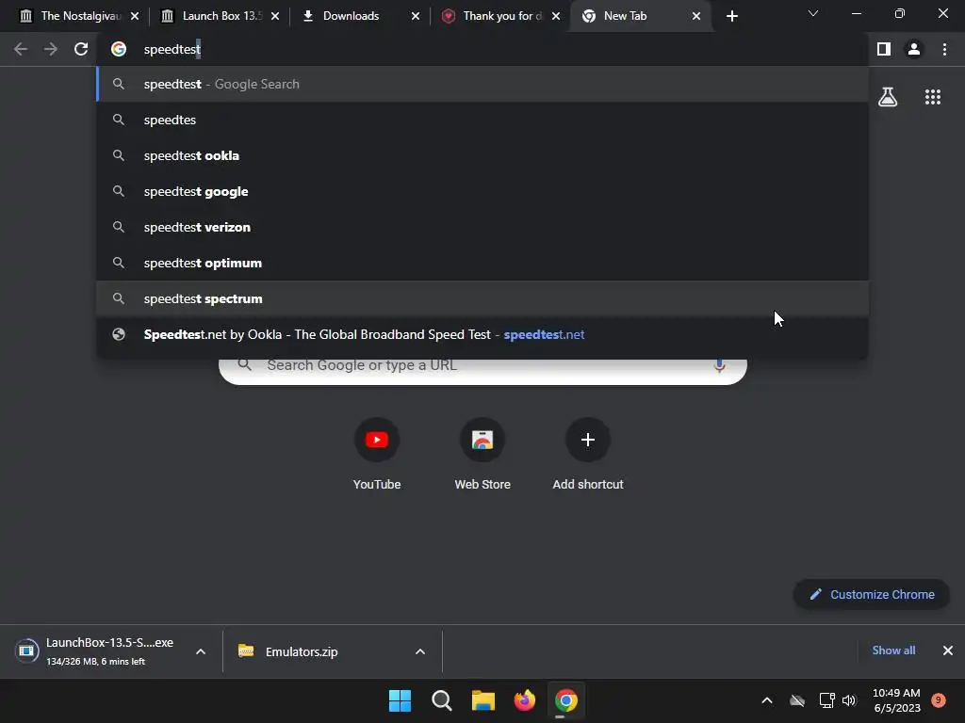This screenshot has width=965, height=723.
Task: Add a new shortcut tile
Action: tap(588, 455)
